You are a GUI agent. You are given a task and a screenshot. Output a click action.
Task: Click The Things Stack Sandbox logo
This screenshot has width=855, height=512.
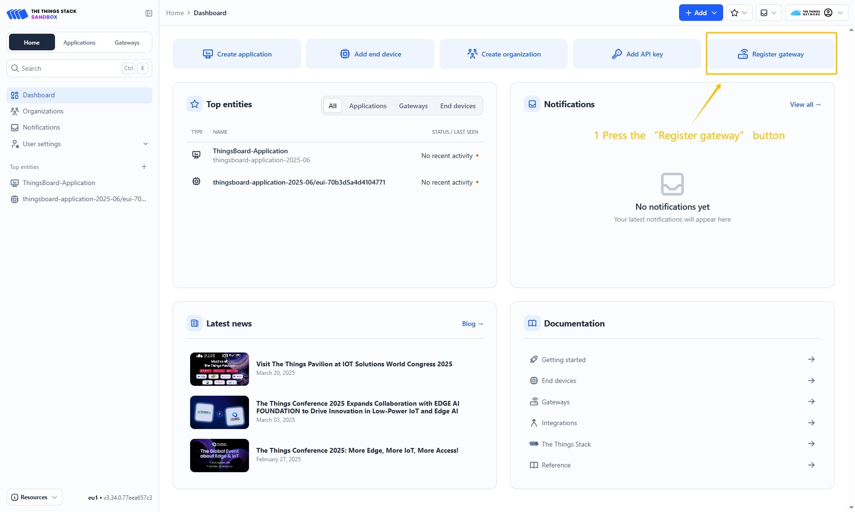(42, 14)
